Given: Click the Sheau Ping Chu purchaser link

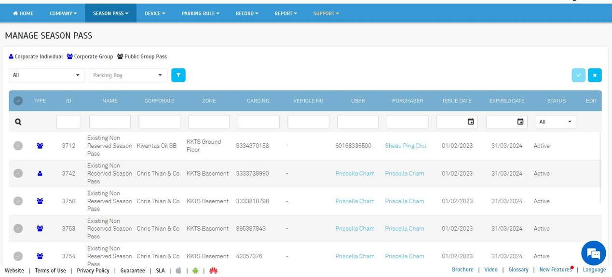Looking at the screenshot, I should [405, 146].
